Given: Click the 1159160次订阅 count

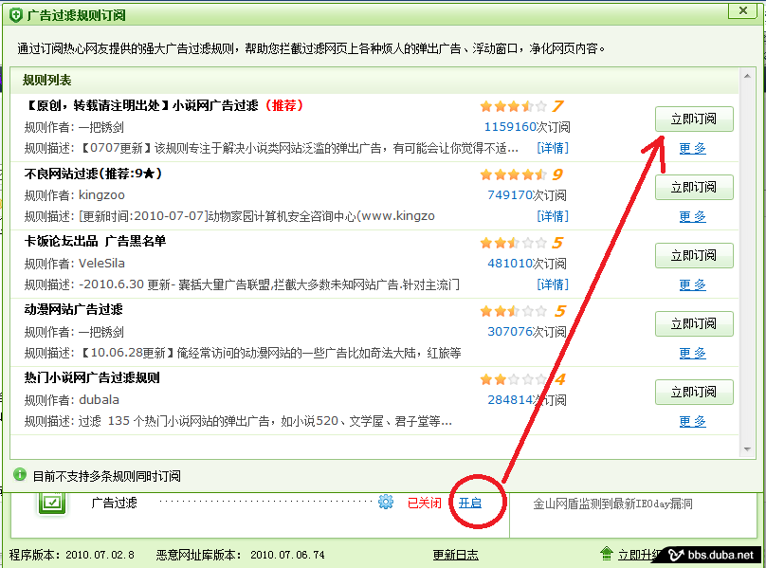Looking at the screenshot, I should tap(527, 127).
